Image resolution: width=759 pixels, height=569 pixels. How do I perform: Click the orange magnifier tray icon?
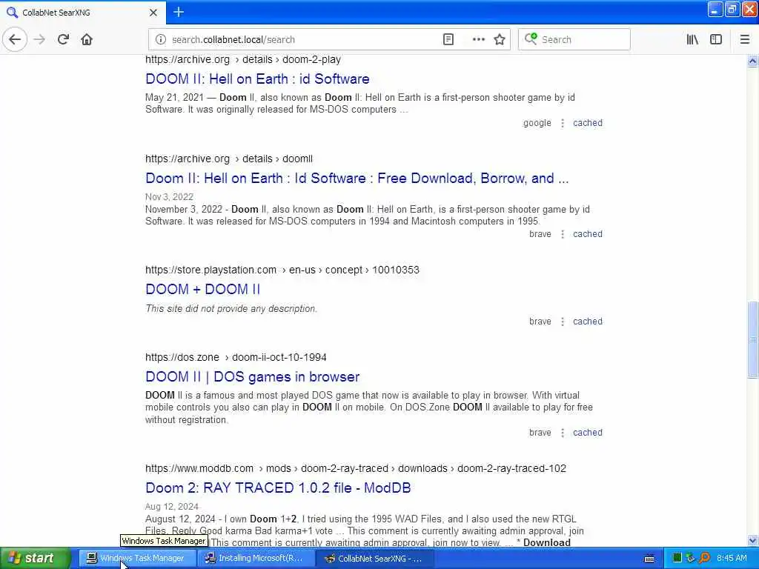click(704, 558)
